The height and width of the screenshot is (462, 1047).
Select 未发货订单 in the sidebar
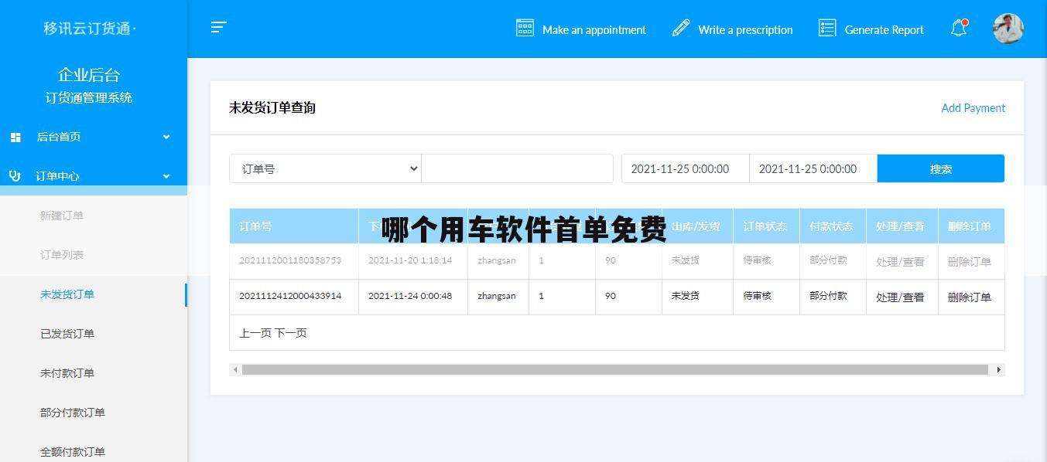[x=67, y=294]
